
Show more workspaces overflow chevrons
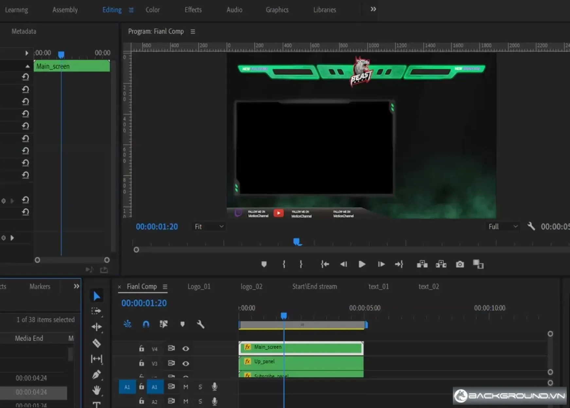click(373, 9)
